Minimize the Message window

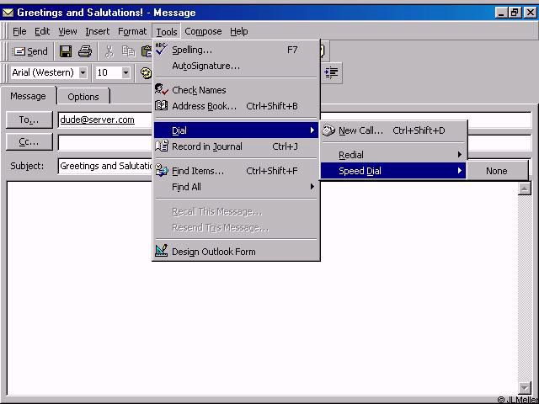(x=502, y=13)
